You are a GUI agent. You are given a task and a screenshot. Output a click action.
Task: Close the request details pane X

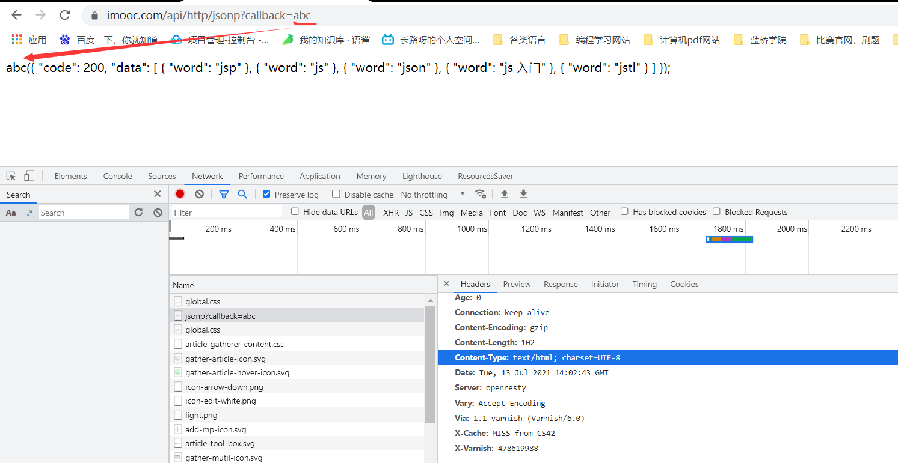pos(446,283)
